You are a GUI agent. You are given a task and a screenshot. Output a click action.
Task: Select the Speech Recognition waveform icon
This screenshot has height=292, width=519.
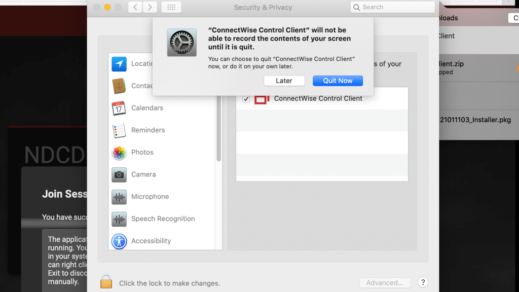click(119, 219)
